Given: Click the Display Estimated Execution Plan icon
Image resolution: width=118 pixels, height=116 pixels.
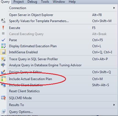Looking at the screenshot, I should 3,46.
